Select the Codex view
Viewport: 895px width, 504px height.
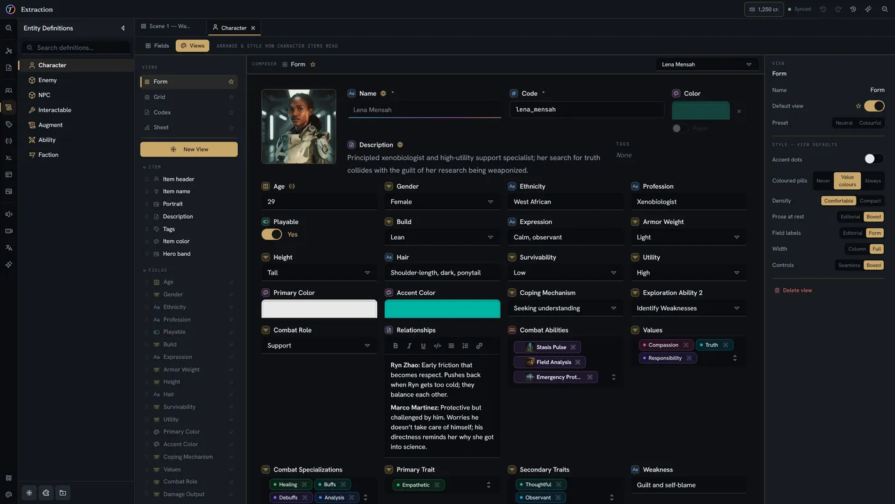pos(189,113)
